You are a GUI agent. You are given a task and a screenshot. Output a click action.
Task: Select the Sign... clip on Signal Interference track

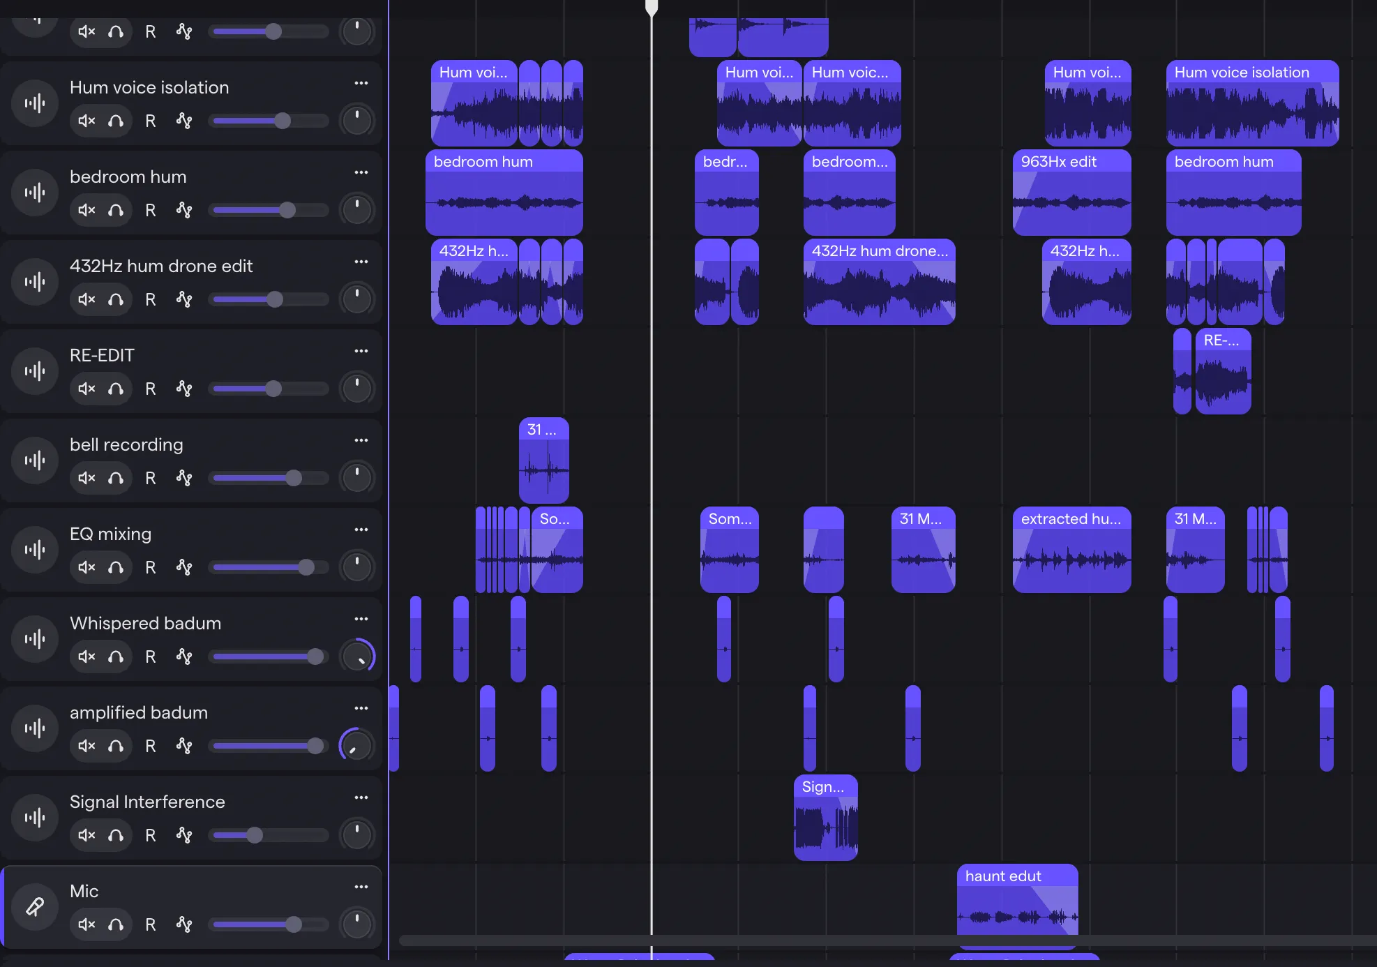click(x=826, y=818)
